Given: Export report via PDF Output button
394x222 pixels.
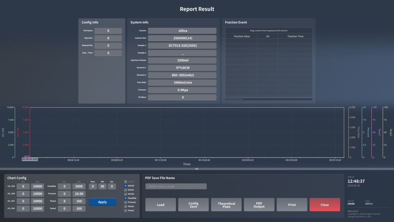Looking at the screenshot, I should click(x=259, y=205).
